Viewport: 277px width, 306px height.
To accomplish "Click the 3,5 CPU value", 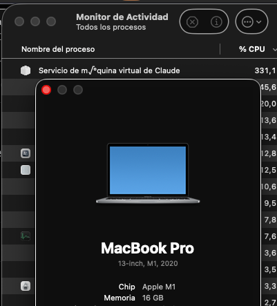I will 270,269.
